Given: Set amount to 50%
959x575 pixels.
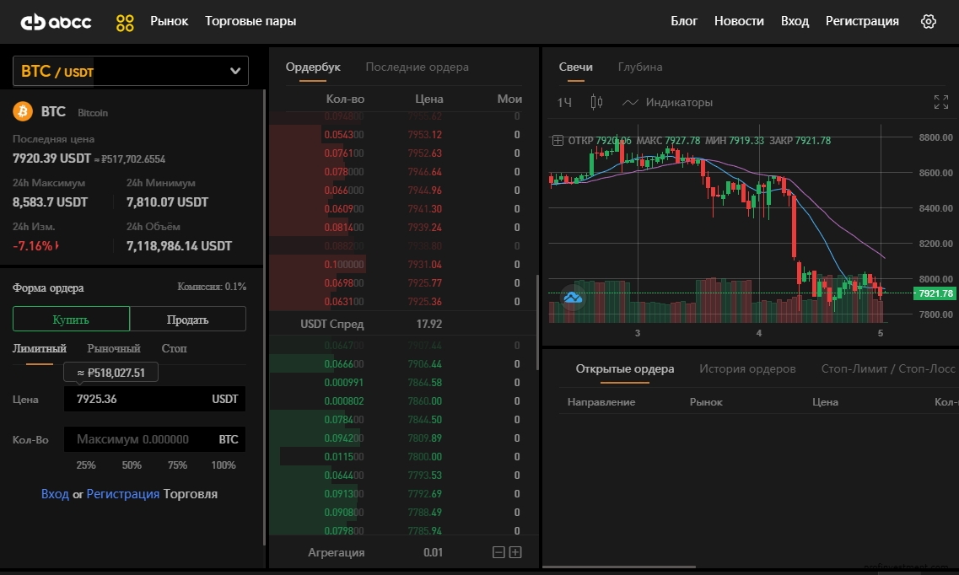Looking at the screenshot, I should coord(132,465).
